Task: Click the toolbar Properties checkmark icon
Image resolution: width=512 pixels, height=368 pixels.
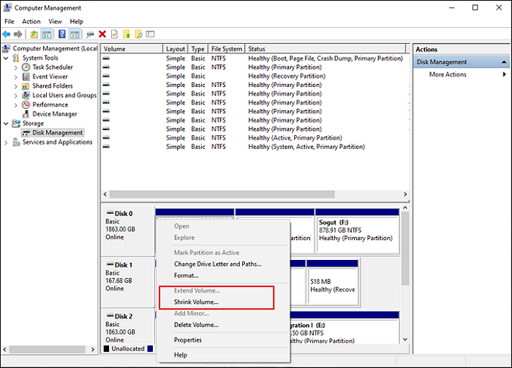Action: click(x=113, y=34)
